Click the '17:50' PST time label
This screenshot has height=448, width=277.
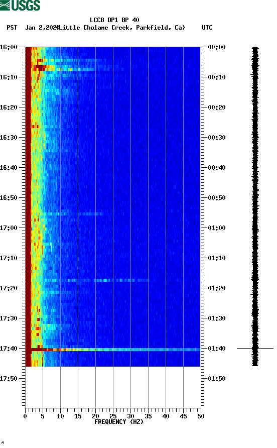click(9, 379)
